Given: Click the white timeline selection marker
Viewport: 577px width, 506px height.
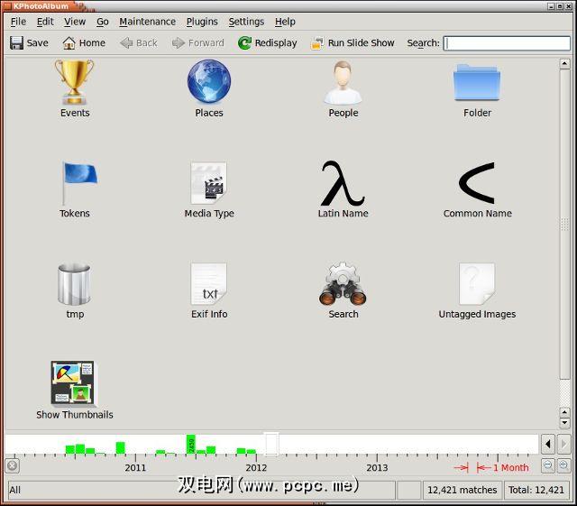Looking at the screenshot, I should [x=271, y=444].
